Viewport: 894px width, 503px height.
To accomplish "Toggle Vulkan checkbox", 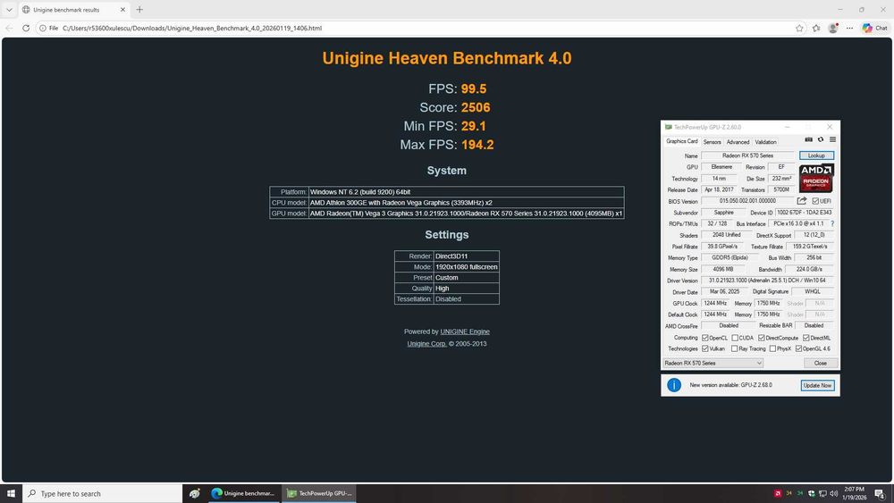I will click(x=705, y=348).
